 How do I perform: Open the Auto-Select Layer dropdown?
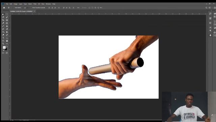[26, 8]
